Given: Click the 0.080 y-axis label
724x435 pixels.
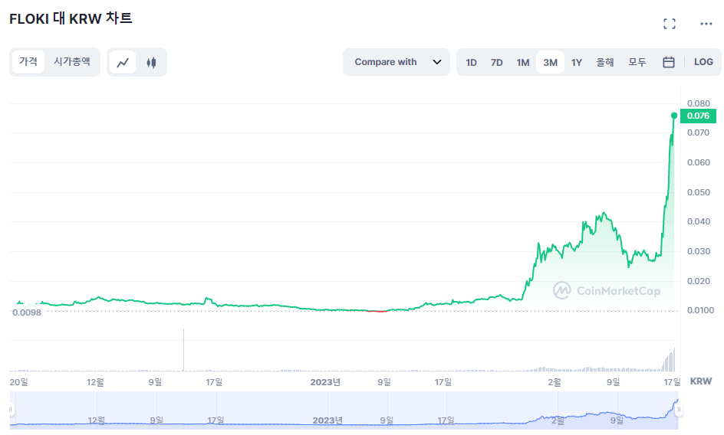Looking at the screenshot, I should tap(698, 103).
